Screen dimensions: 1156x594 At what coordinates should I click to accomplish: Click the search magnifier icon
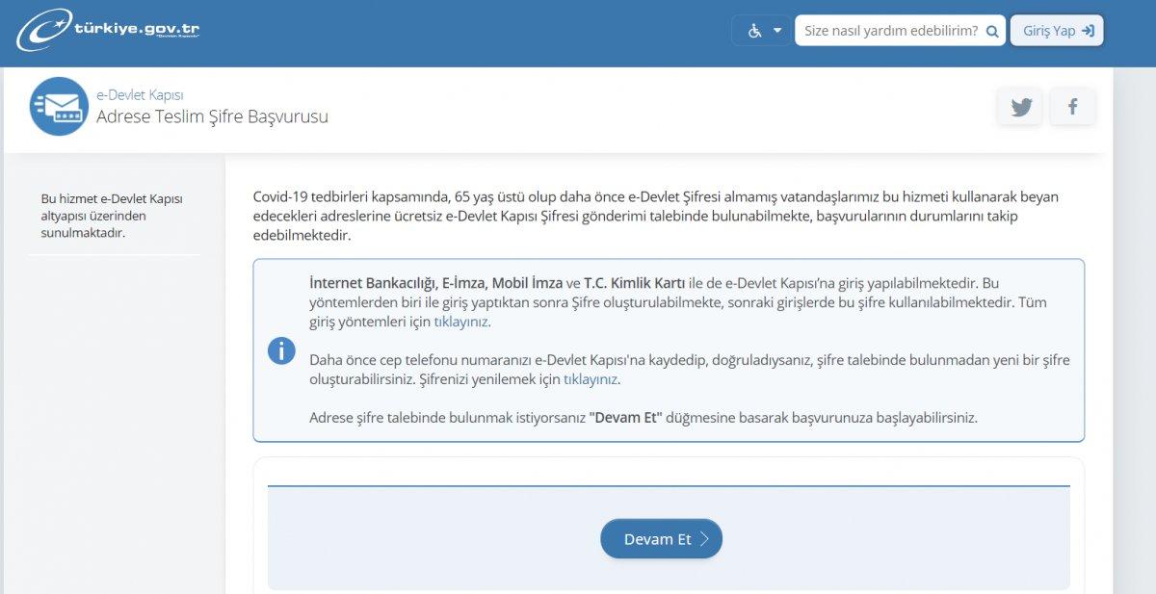click(x=991, y=30)
